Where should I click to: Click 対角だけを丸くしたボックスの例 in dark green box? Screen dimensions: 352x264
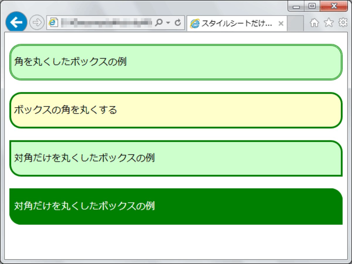pos(84,206)
